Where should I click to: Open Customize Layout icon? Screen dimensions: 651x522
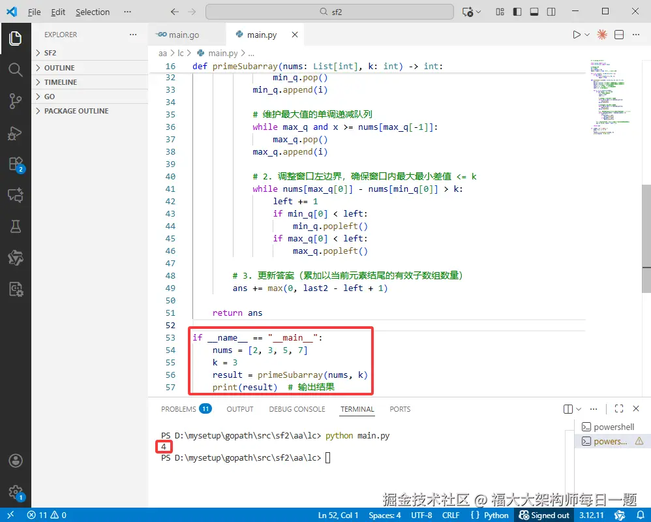(x=500, y=12)
